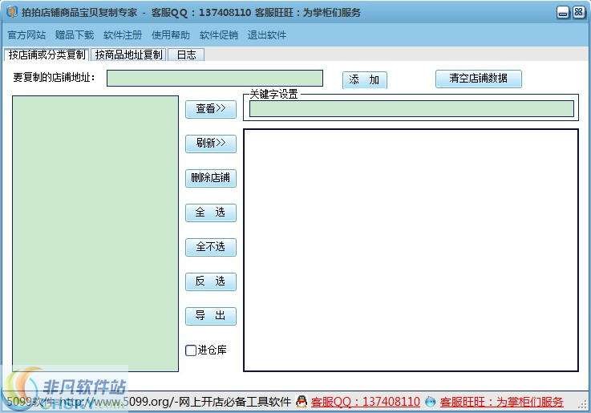Click inside the green shop list box
Image resolution: width=591 pixels, height=413 pixels.
(x=95, y=233)
